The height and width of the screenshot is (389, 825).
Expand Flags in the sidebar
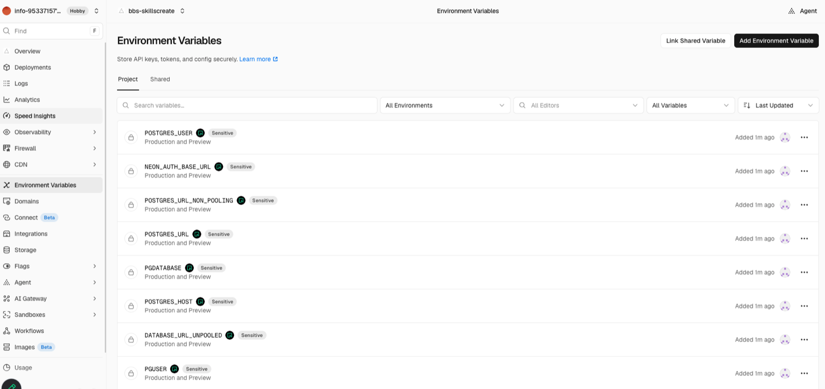pos(95,266)
